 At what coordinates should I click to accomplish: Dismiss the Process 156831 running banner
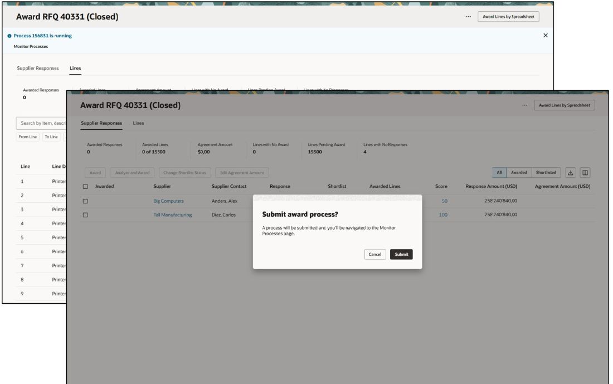[545, 35]
